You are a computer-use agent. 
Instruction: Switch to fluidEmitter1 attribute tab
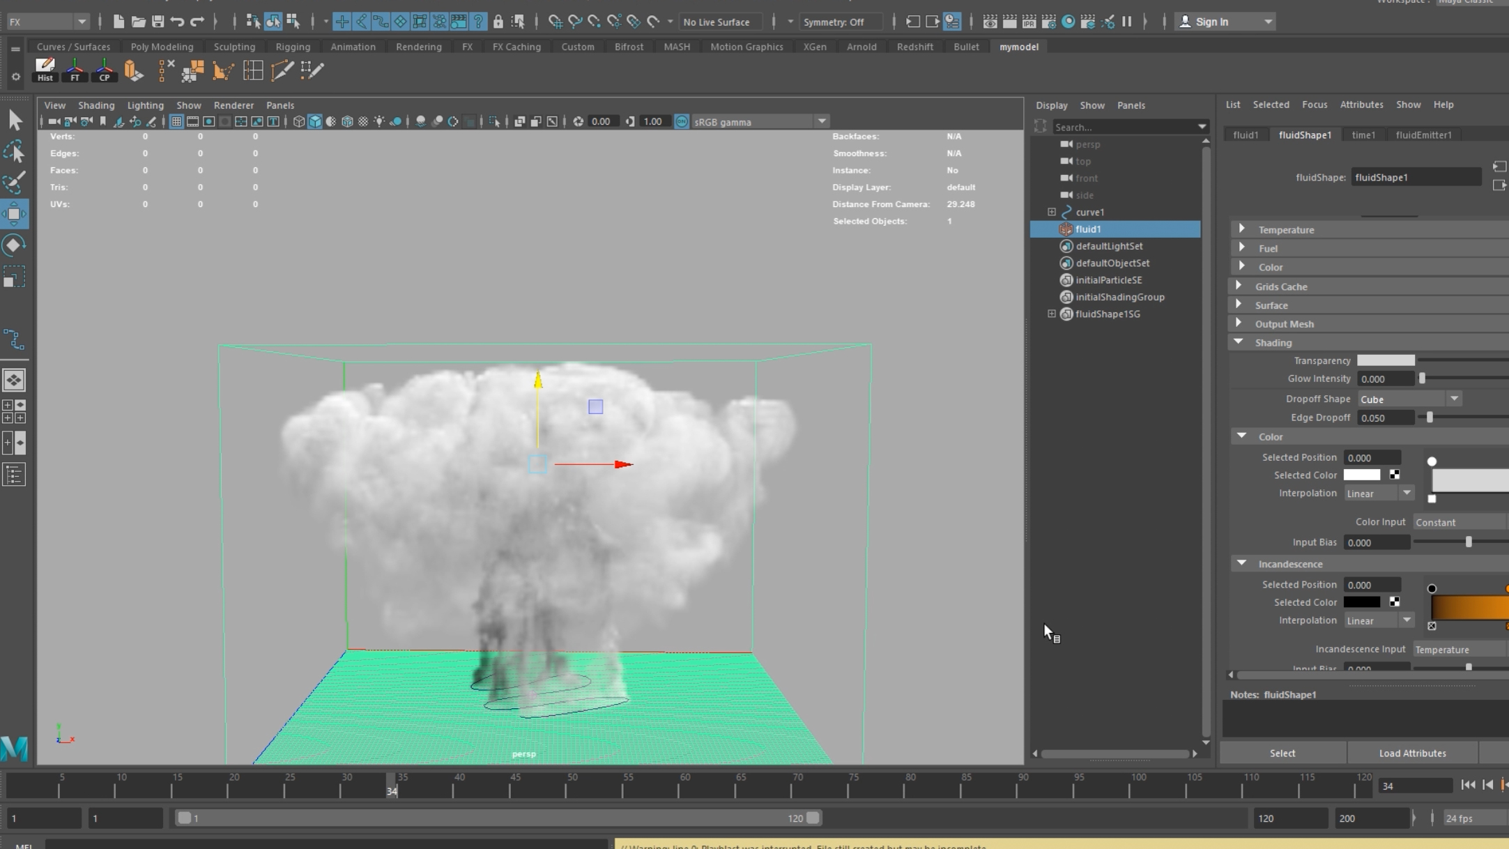coord(1423,135)
